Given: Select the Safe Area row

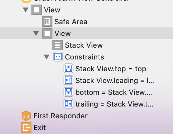Looking at the screenshot, I should click(86, 22).
